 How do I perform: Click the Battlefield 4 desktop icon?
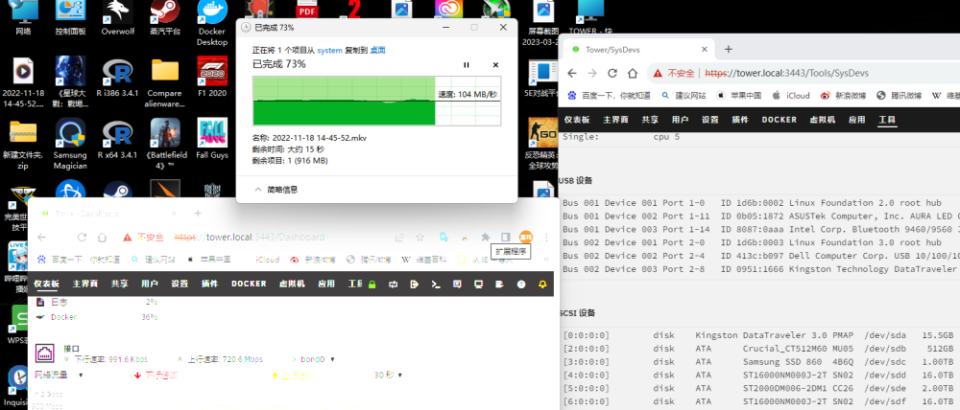(x=165, y=144)
